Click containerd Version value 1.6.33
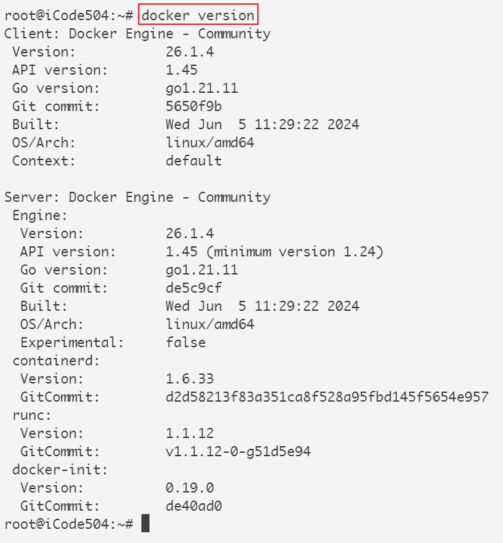The height and width of the screenshot is (543, 503). point(190,379)
